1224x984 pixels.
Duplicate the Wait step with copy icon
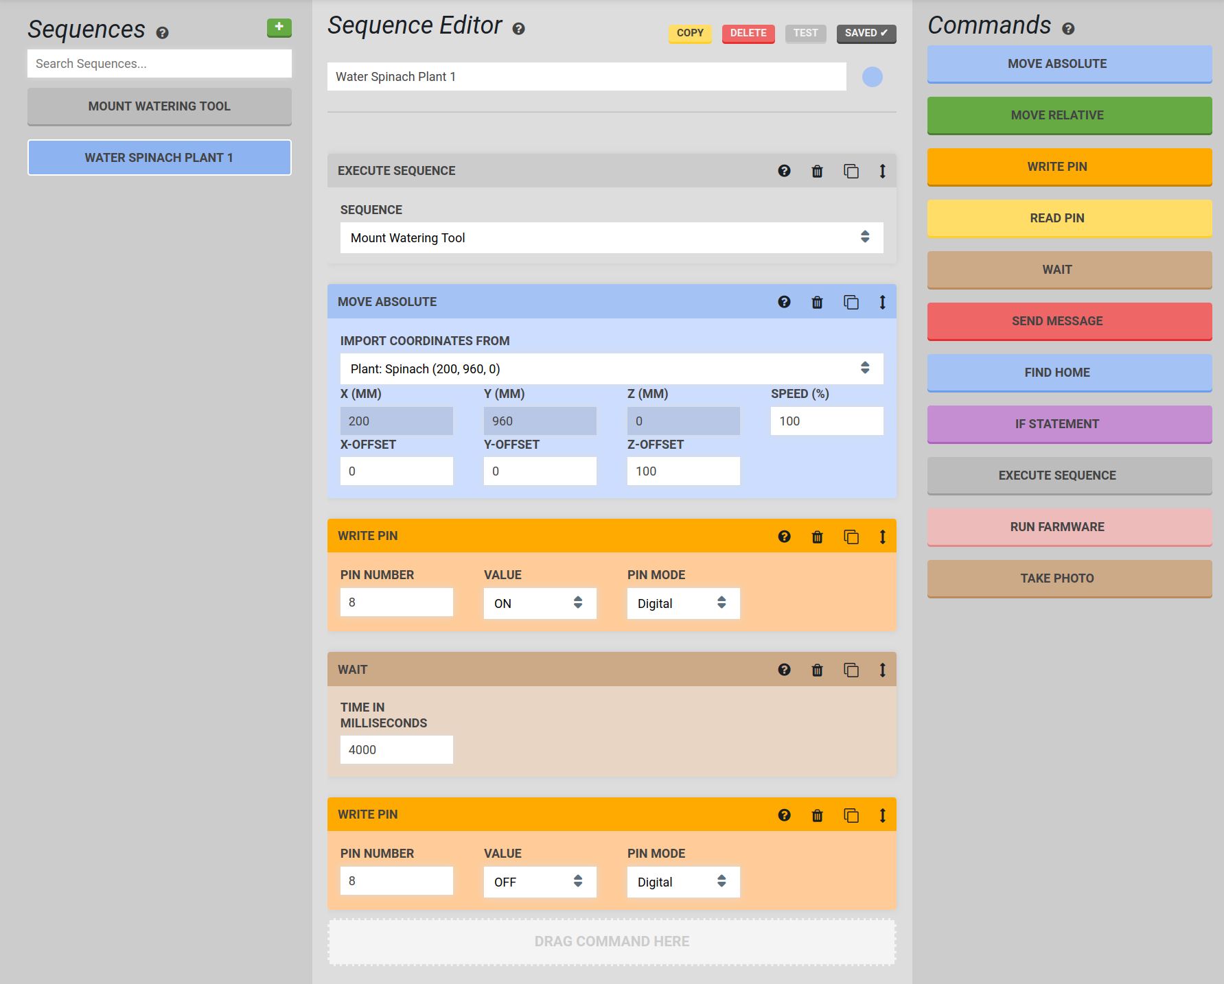(851, 670)
